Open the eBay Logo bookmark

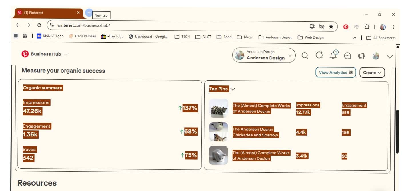pos(113,36)
